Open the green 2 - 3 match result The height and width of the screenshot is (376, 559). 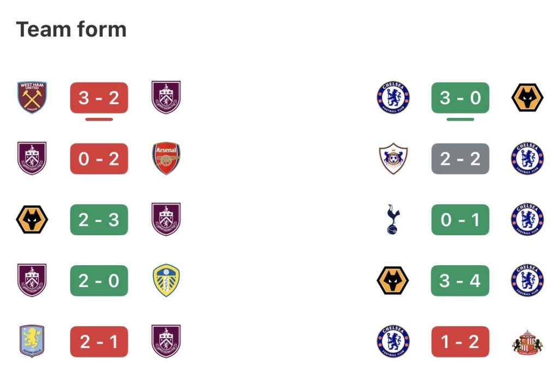point(99,220)
